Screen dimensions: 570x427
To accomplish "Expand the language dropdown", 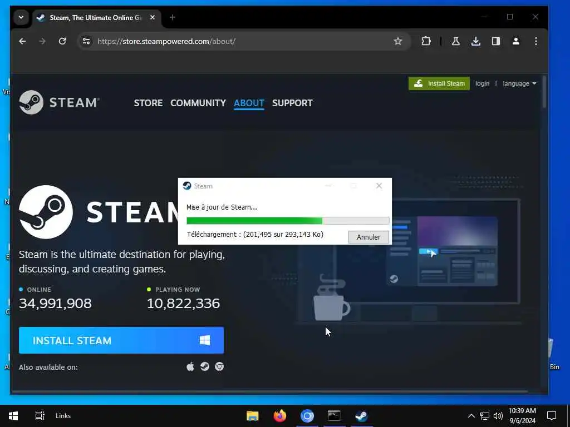I will [519, 83].
